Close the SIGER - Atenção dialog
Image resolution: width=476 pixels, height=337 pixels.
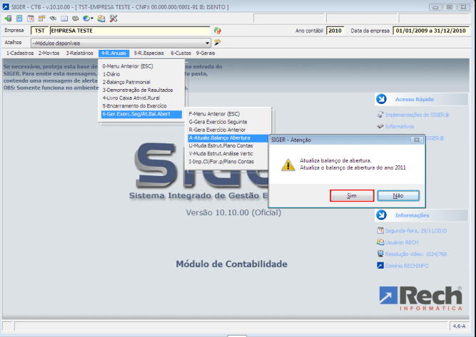pos(417,140)
